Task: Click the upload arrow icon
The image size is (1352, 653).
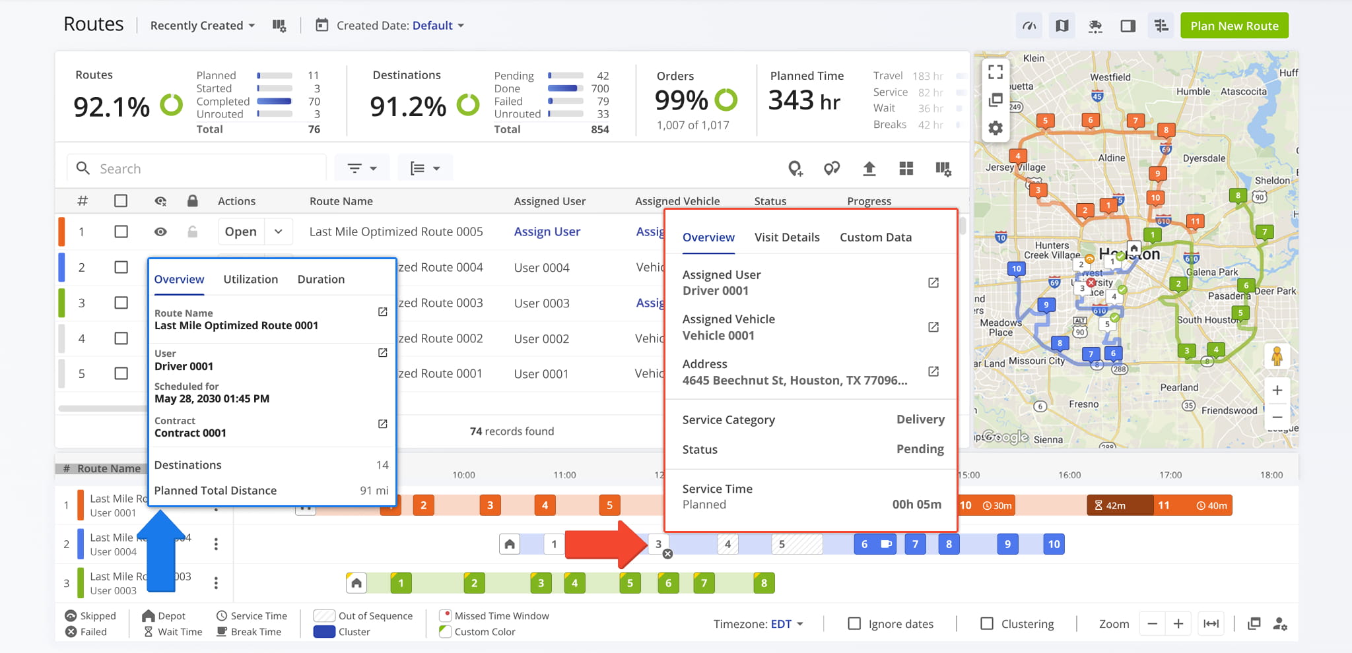Action: tap(869, 169)
